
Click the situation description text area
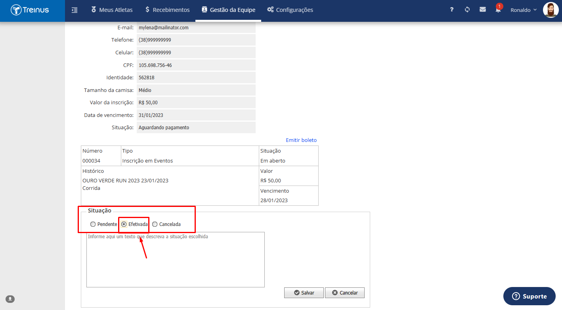[176, 260]
